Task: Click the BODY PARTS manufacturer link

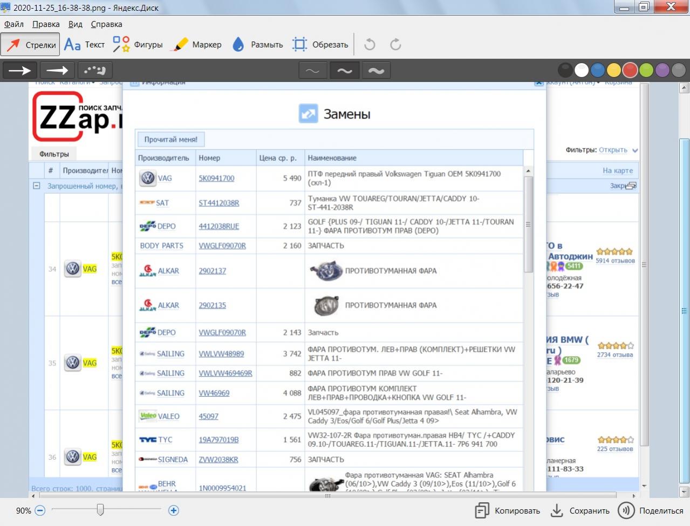Action: click(161, 245)
